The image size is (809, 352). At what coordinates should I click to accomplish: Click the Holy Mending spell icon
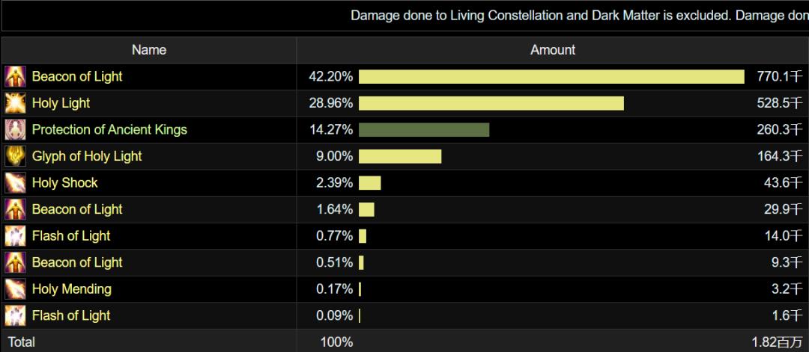15,289
